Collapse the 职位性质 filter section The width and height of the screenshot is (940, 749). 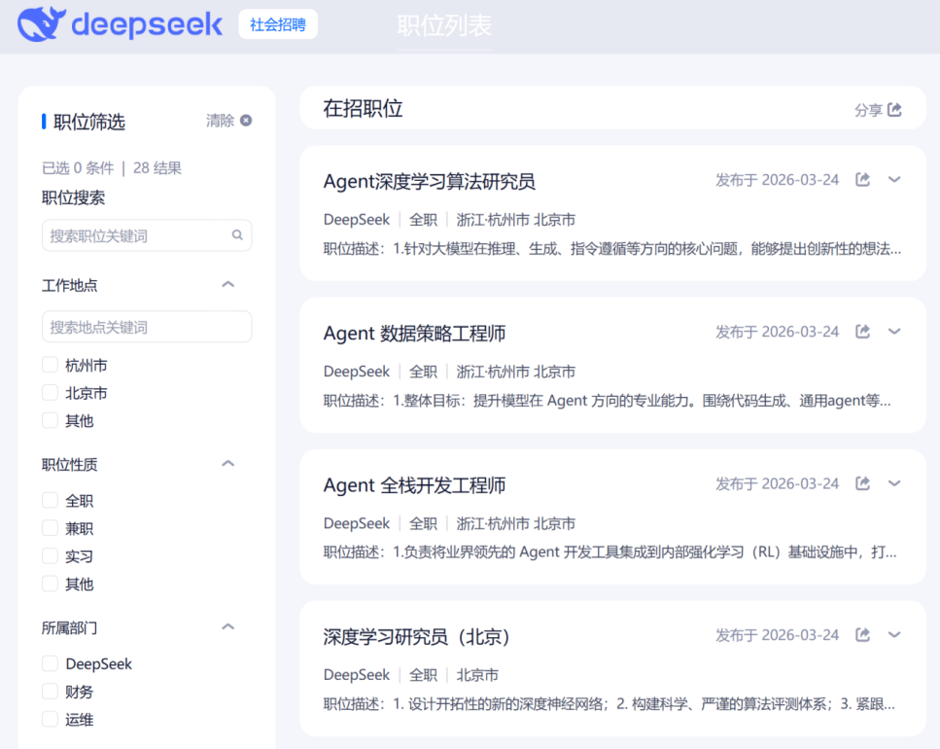point(228,464)
